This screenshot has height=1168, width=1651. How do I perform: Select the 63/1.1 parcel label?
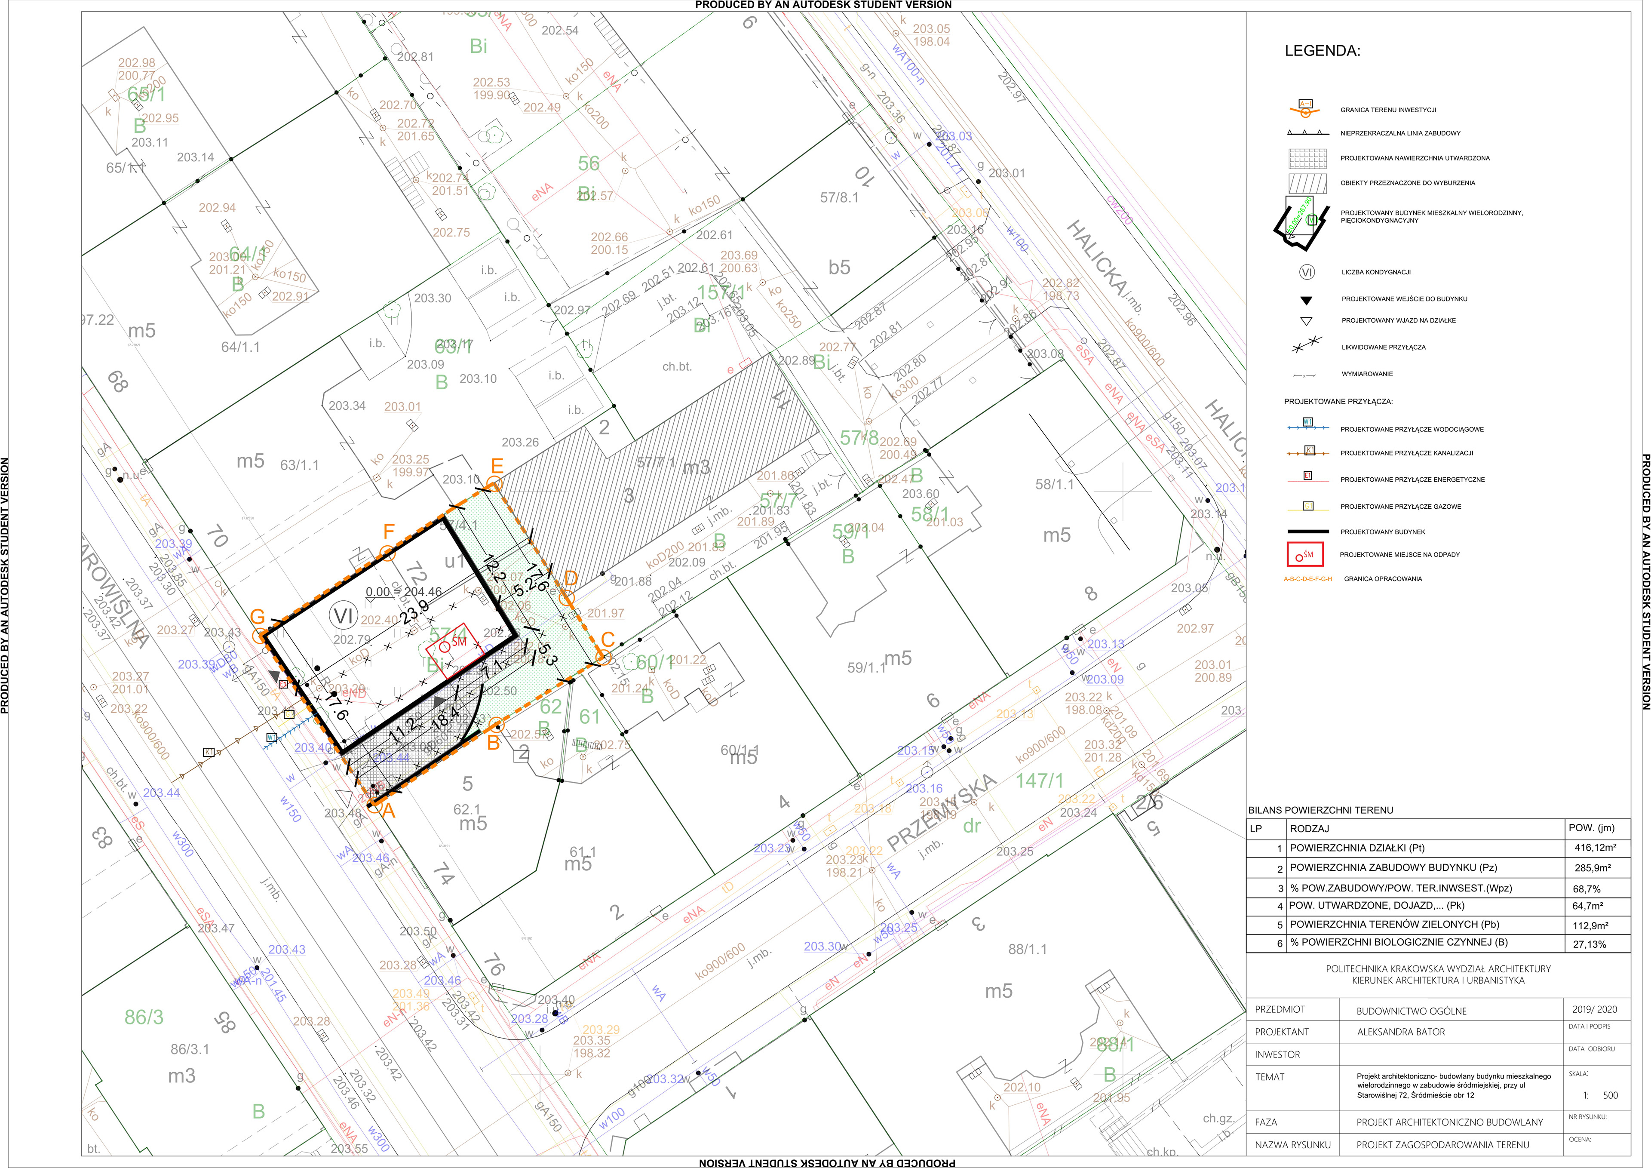(299, 464)
